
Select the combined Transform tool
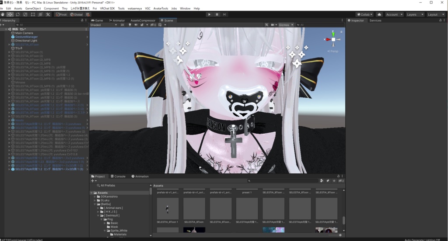(x=40, y=14)
